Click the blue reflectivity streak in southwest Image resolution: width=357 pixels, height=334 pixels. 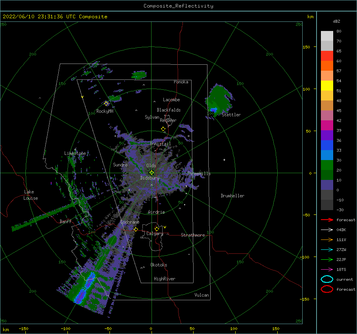click(85, 288)
